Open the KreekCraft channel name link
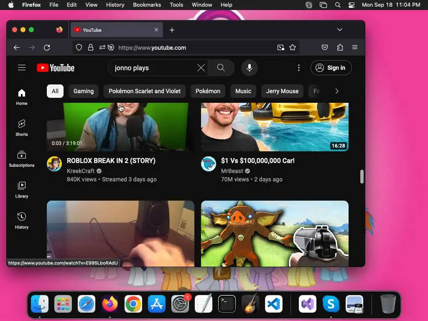428x321 pixels. pos(81,171)
